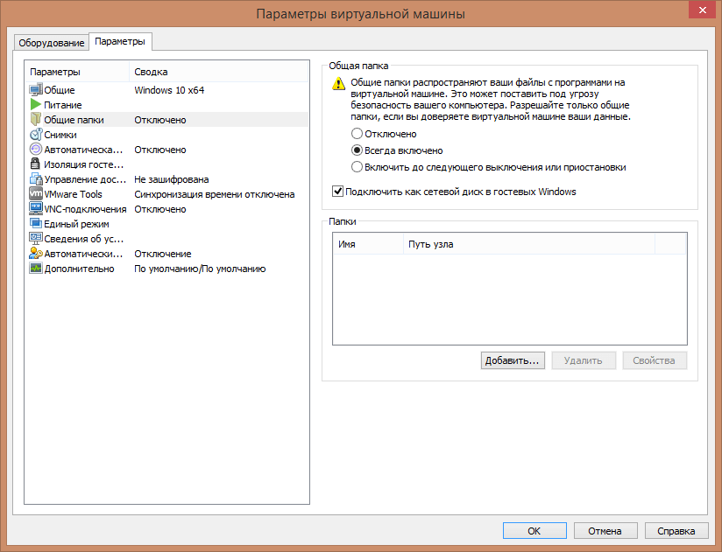Screen dimensions: 722x552
Task: Click the Добавить... button
Action: (513, 360)
